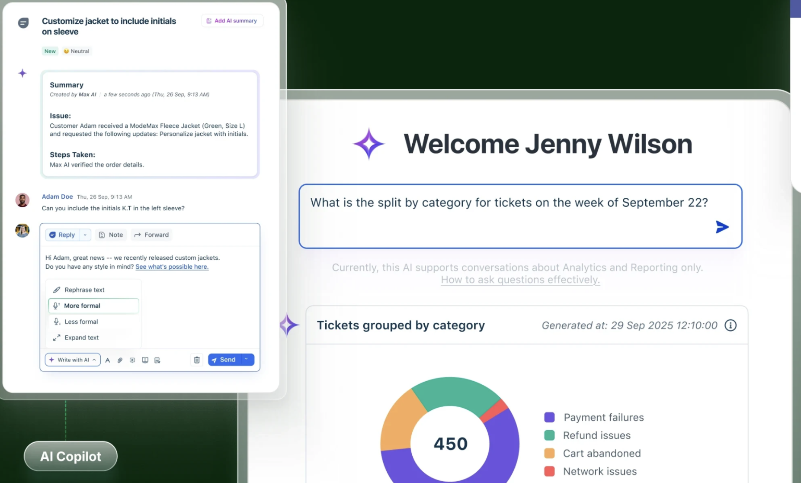Click the AI Copilot pill button
Screen dimensions: 801x483
pos(70,456)
